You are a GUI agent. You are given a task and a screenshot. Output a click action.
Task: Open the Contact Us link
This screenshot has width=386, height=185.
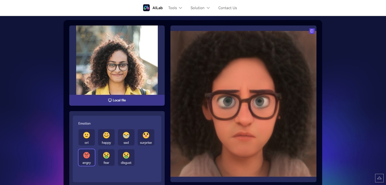pos(227,8)
